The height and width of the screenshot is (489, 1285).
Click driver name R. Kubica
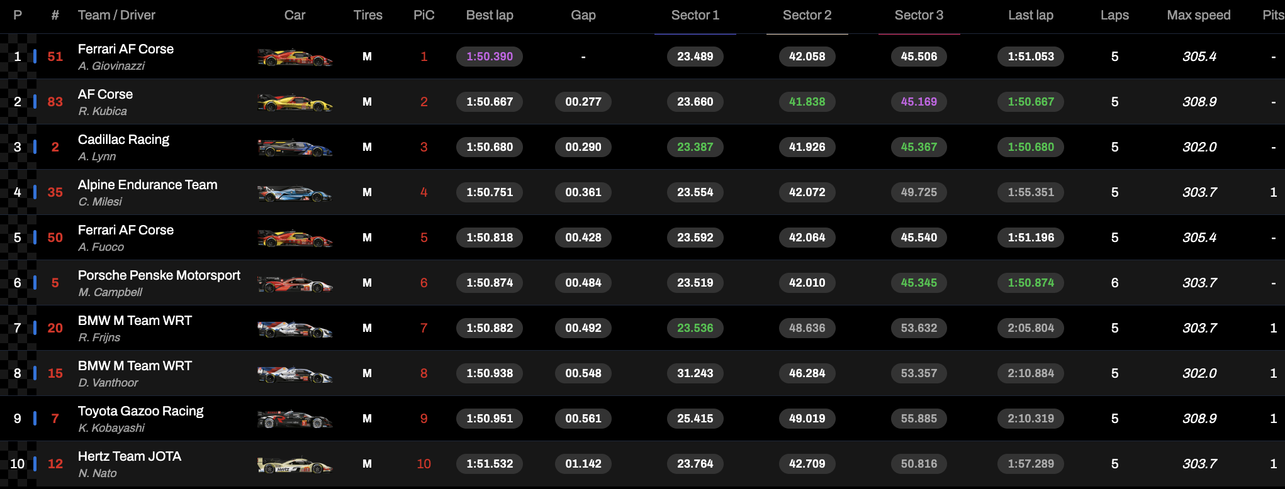[x=103, y=111]
